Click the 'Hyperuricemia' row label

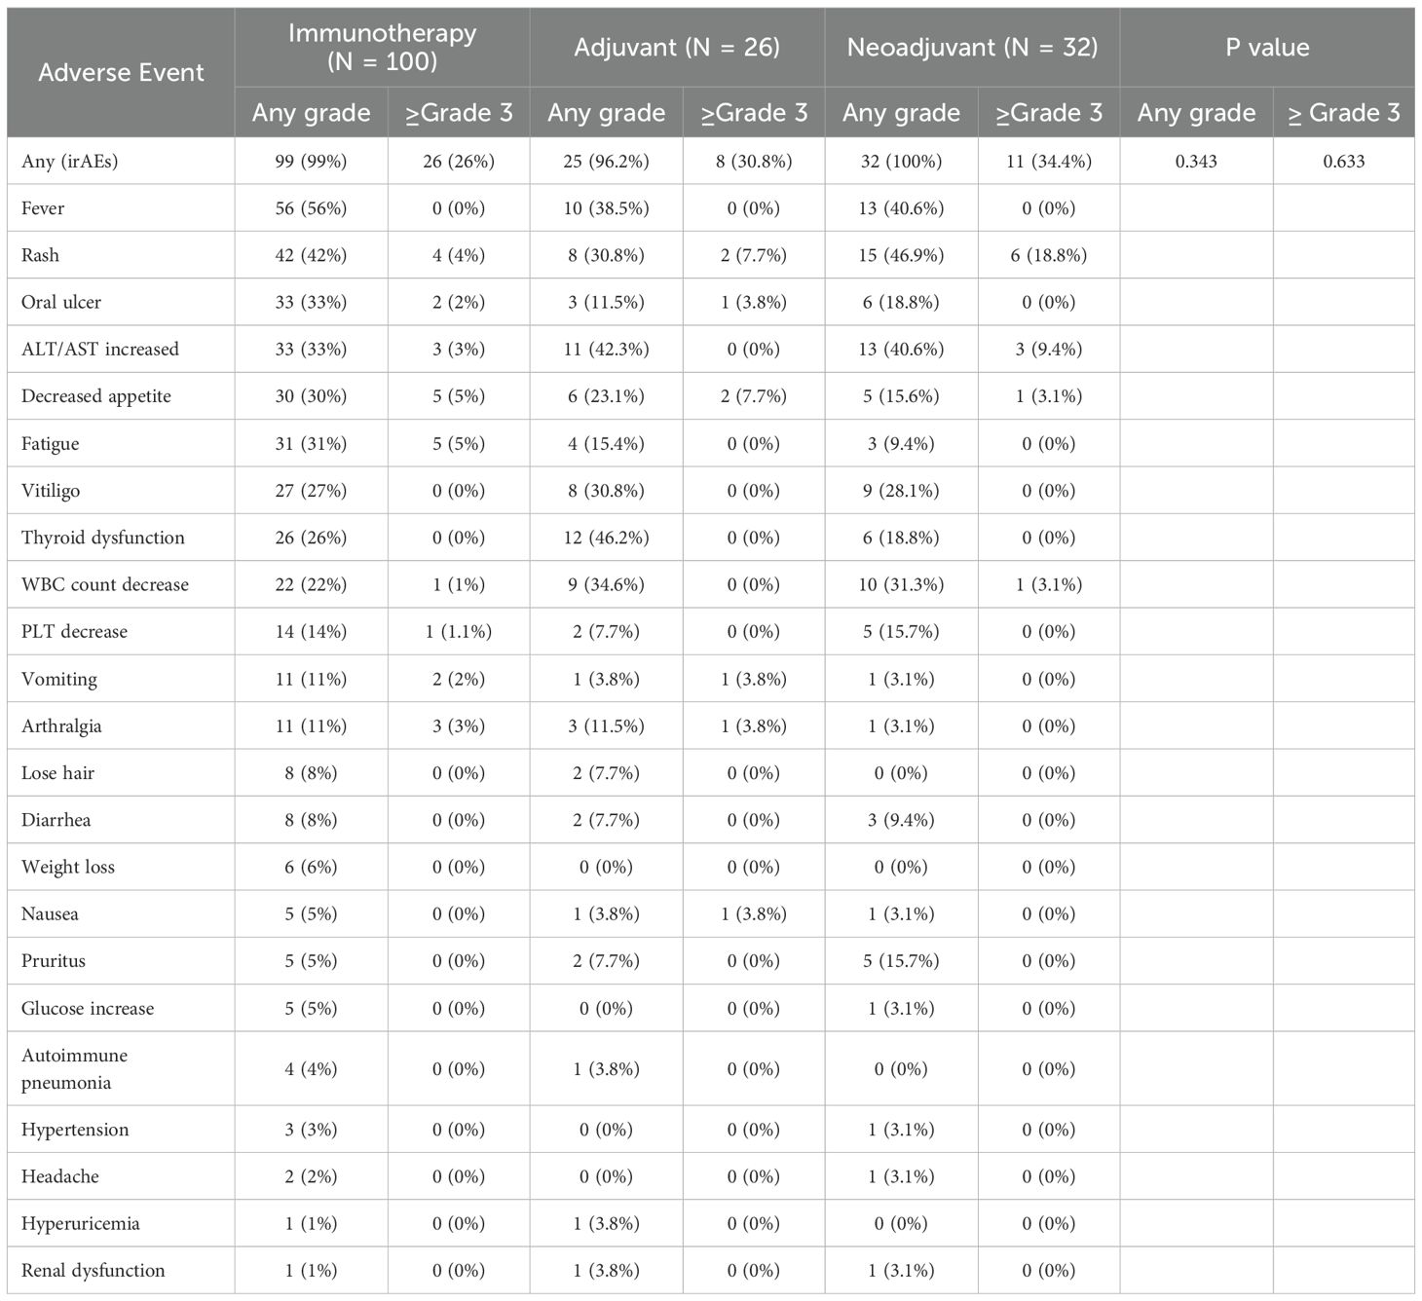pos(80,1223)
